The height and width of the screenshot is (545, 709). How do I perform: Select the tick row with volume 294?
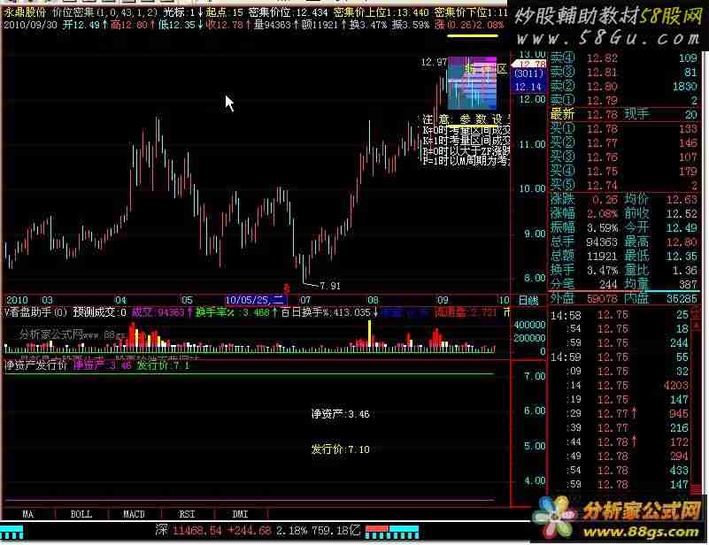(x=620, y=456)
